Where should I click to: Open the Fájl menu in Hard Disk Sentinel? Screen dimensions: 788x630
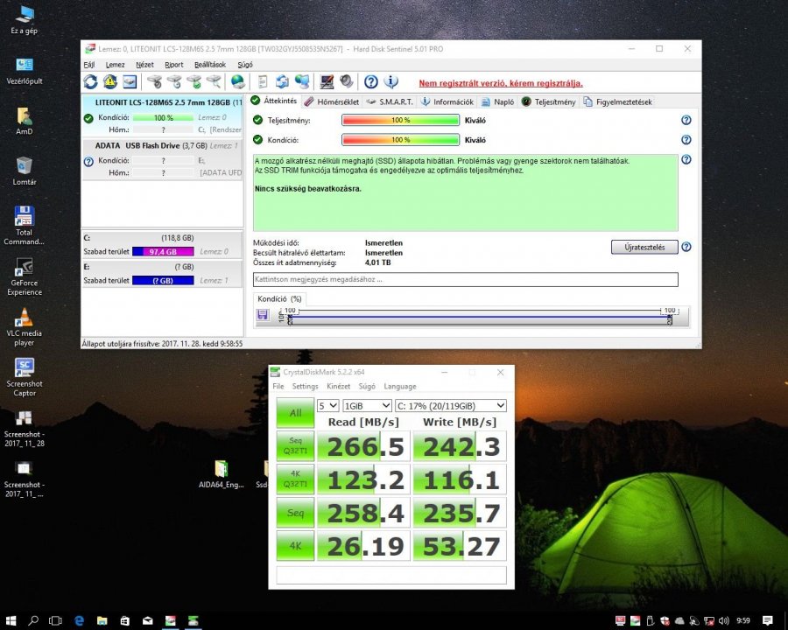(89, 64)
